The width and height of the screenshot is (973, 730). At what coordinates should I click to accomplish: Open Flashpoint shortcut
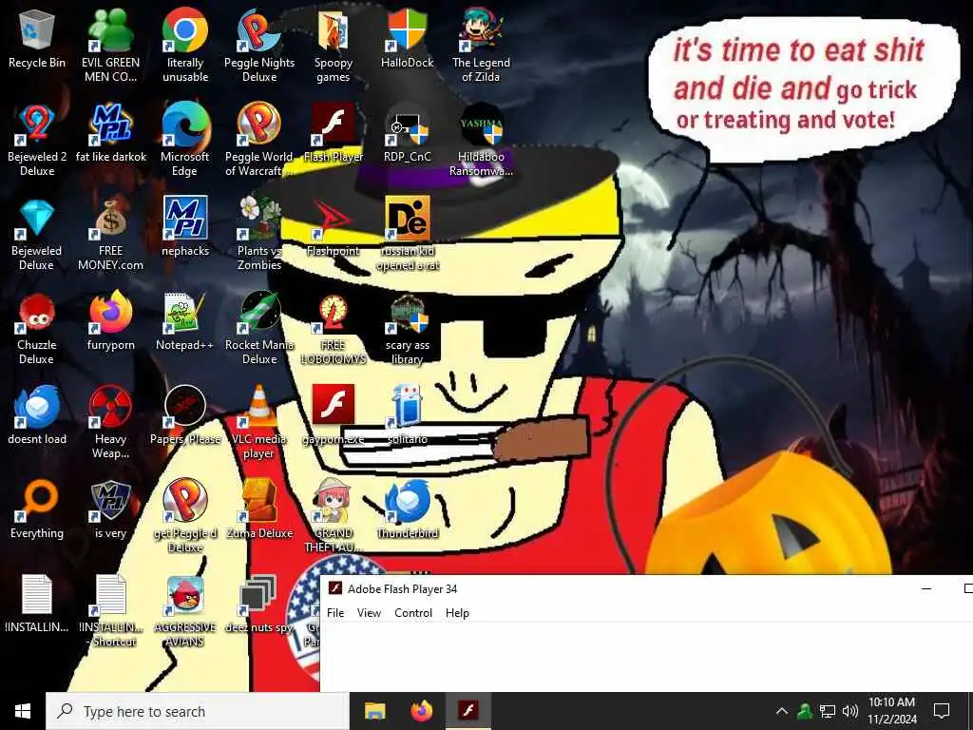coord(334,226)
